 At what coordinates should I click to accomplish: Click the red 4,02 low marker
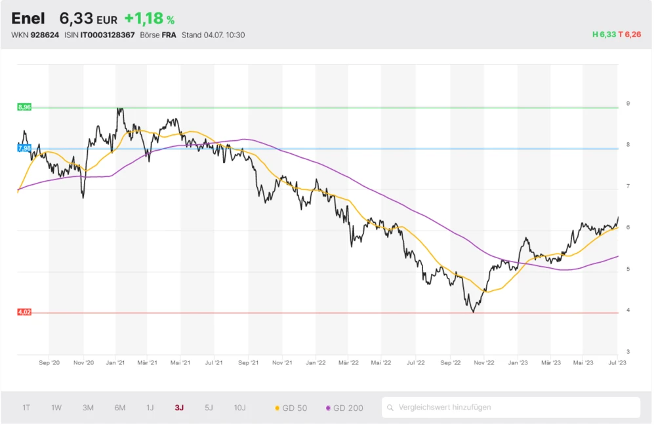(x=24, y=312)
